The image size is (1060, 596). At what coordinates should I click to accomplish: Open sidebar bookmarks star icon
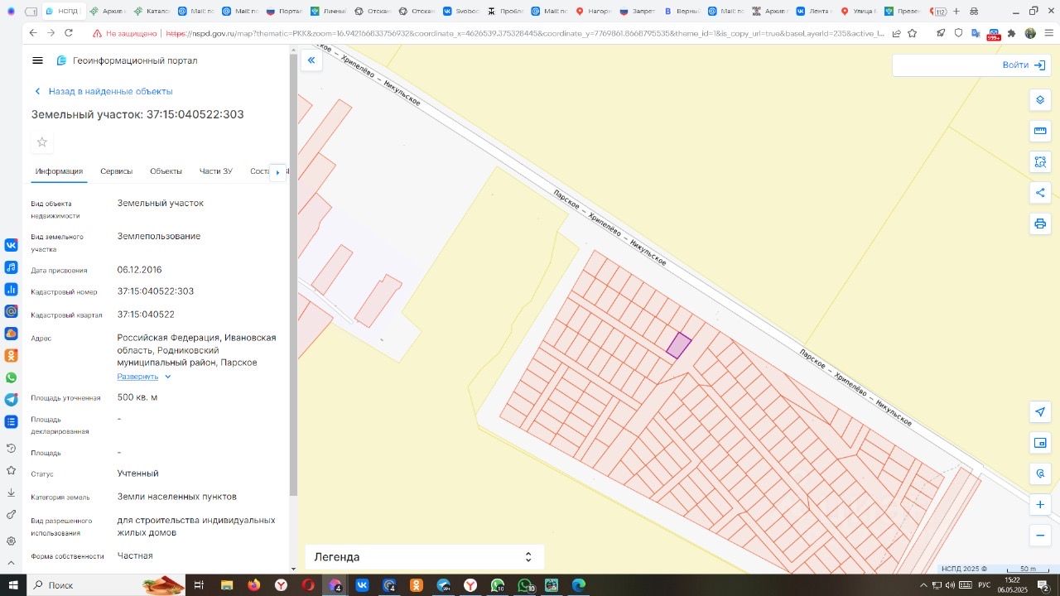11,470
